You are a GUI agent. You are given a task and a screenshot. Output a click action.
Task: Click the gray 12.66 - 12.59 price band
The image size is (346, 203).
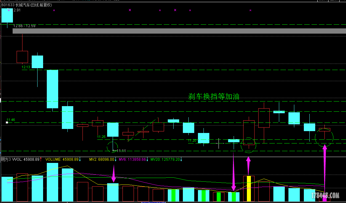179,31
